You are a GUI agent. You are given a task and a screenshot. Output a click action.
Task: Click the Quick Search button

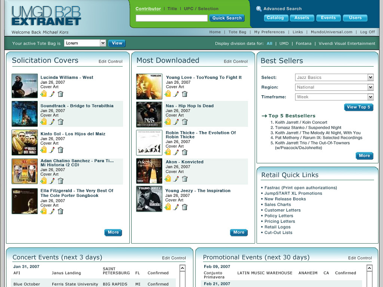point(227,18)
